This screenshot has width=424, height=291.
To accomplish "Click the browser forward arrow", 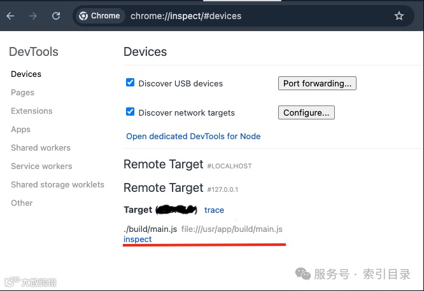I will [33, 16].
